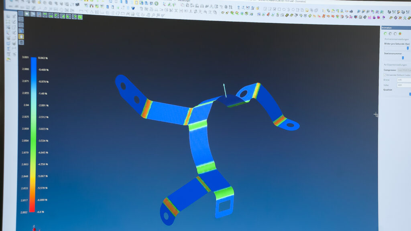Click the legend value -3.023 %
Screen dimensions: 411x231
43,129
